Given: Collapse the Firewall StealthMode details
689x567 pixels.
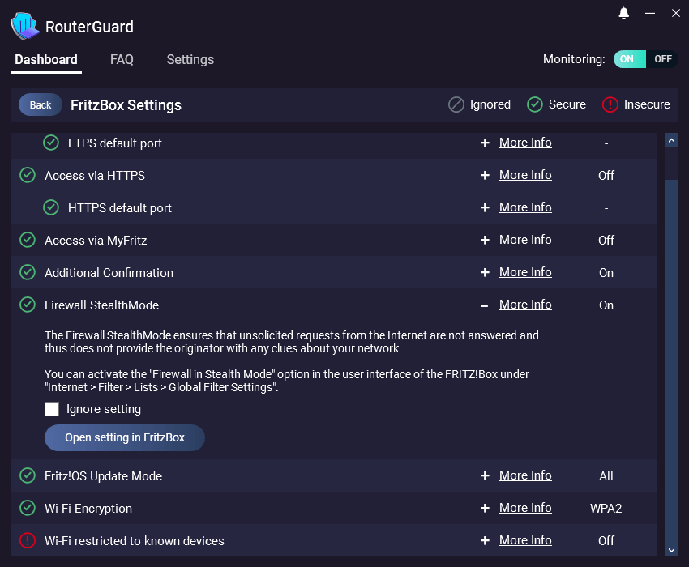Looking at the screenshot, I should pyautogui.click(x=484, y=305).
